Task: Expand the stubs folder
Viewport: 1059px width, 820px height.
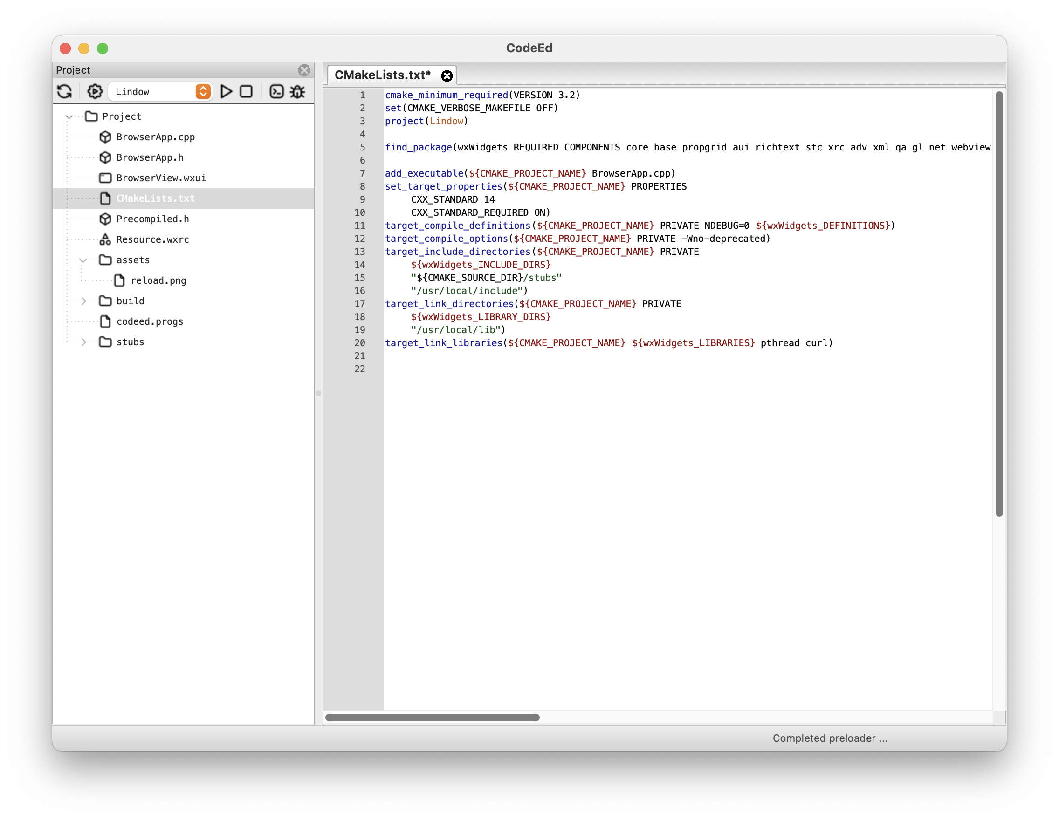Action: pos(83,342)
